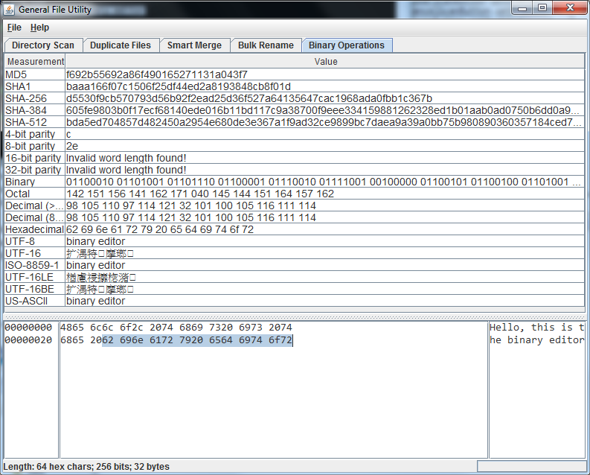Minimize the General File Utility window
Screen dimensions: 590x475
click(x=522, y=8)
